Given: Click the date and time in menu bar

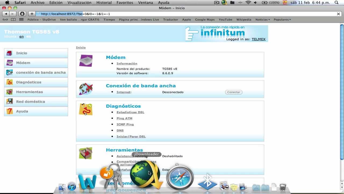Looking at the screenshot, I should tap(310, 3).
